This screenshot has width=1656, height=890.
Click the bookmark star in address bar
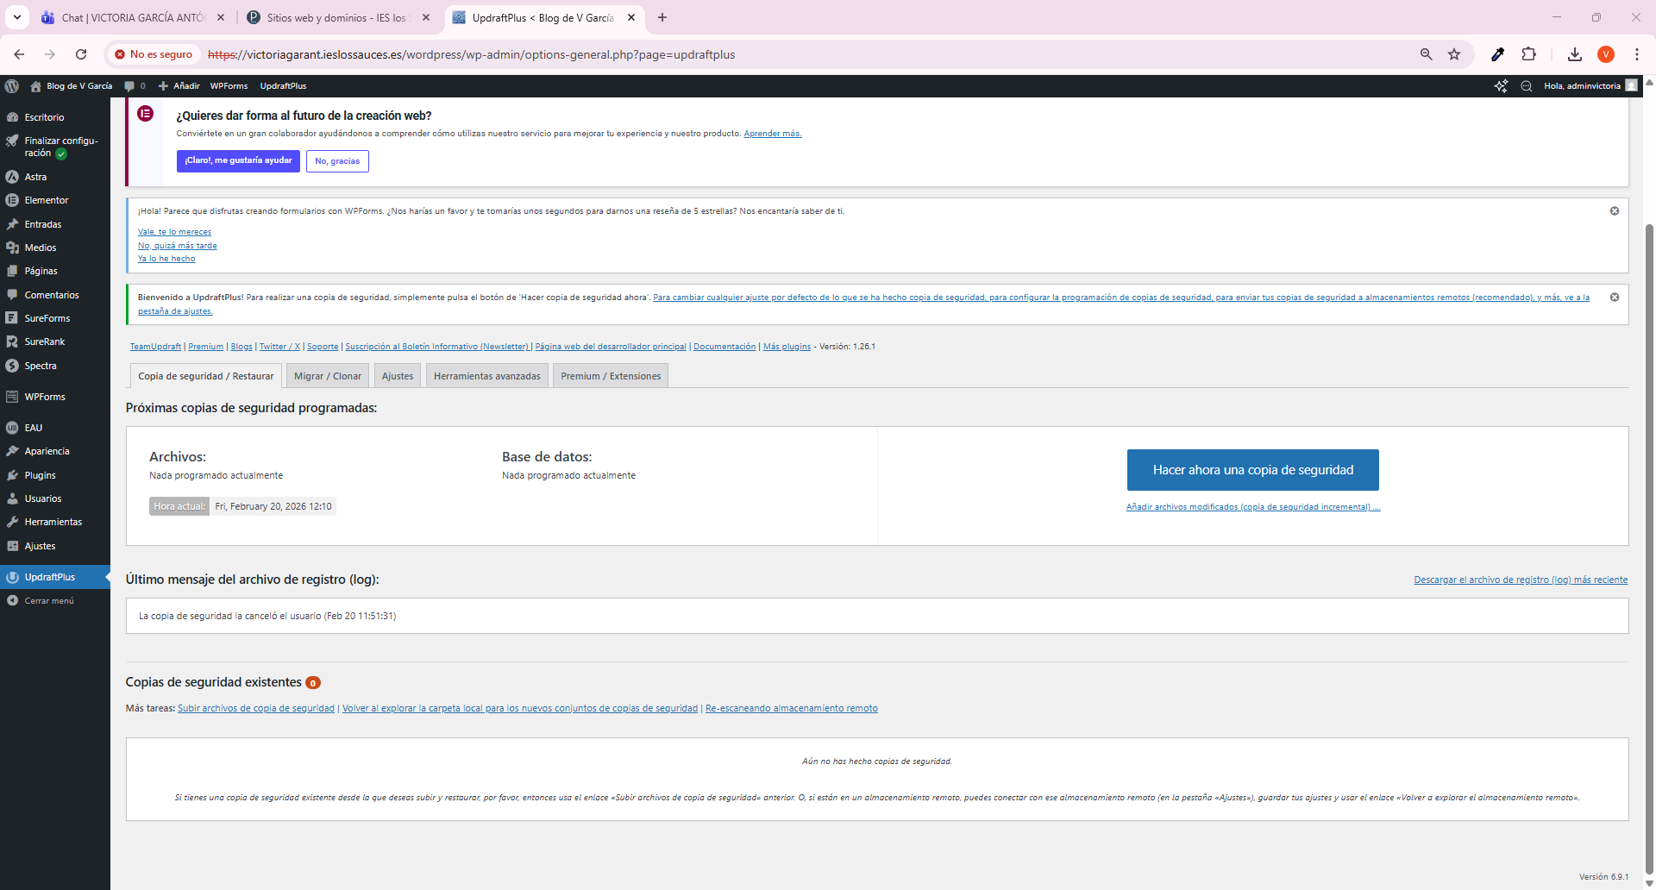pos(1454,54)
